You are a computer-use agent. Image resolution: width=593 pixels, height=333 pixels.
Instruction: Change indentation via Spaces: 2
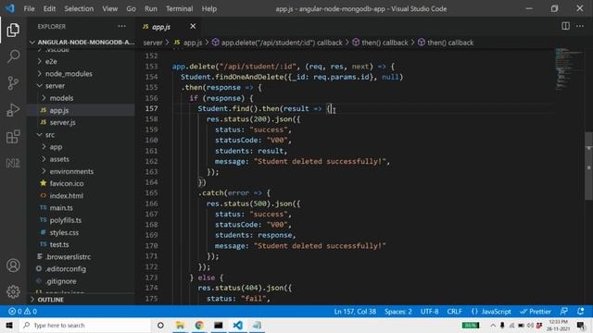pos(398,312)
